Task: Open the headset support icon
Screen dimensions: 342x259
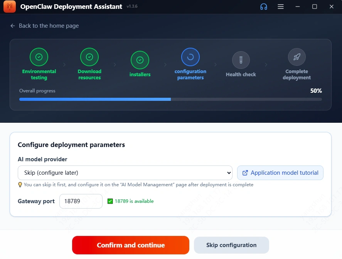Action: coord(263,7)
